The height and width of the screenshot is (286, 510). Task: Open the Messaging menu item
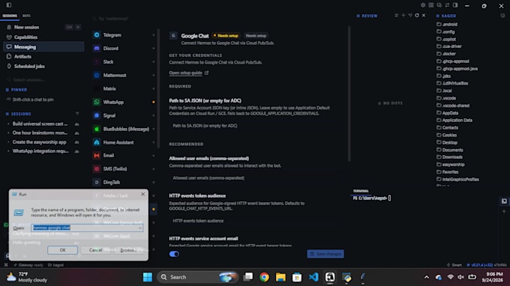point(43,46)
